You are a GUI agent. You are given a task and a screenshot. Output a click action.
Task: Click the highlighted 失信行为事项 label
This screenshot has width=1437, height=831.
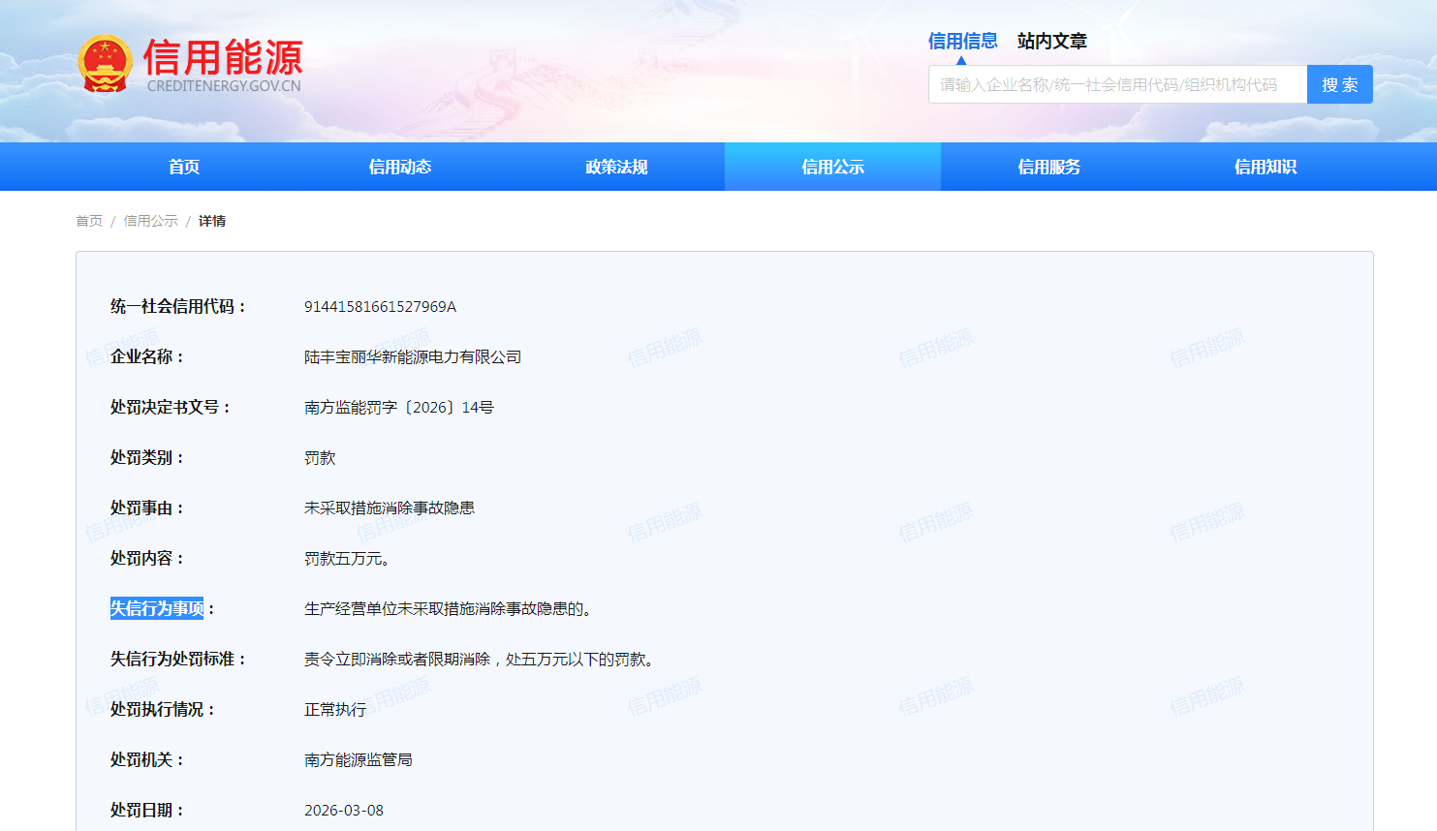pyautogui.click(x=157, y=608)
